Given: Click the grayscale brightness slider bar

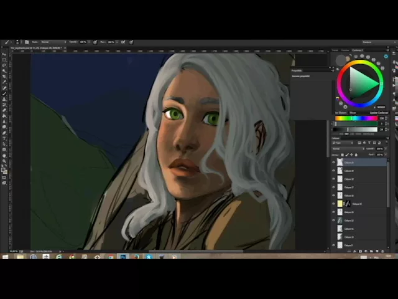Looking at the screenshot, I should point(355,130).
